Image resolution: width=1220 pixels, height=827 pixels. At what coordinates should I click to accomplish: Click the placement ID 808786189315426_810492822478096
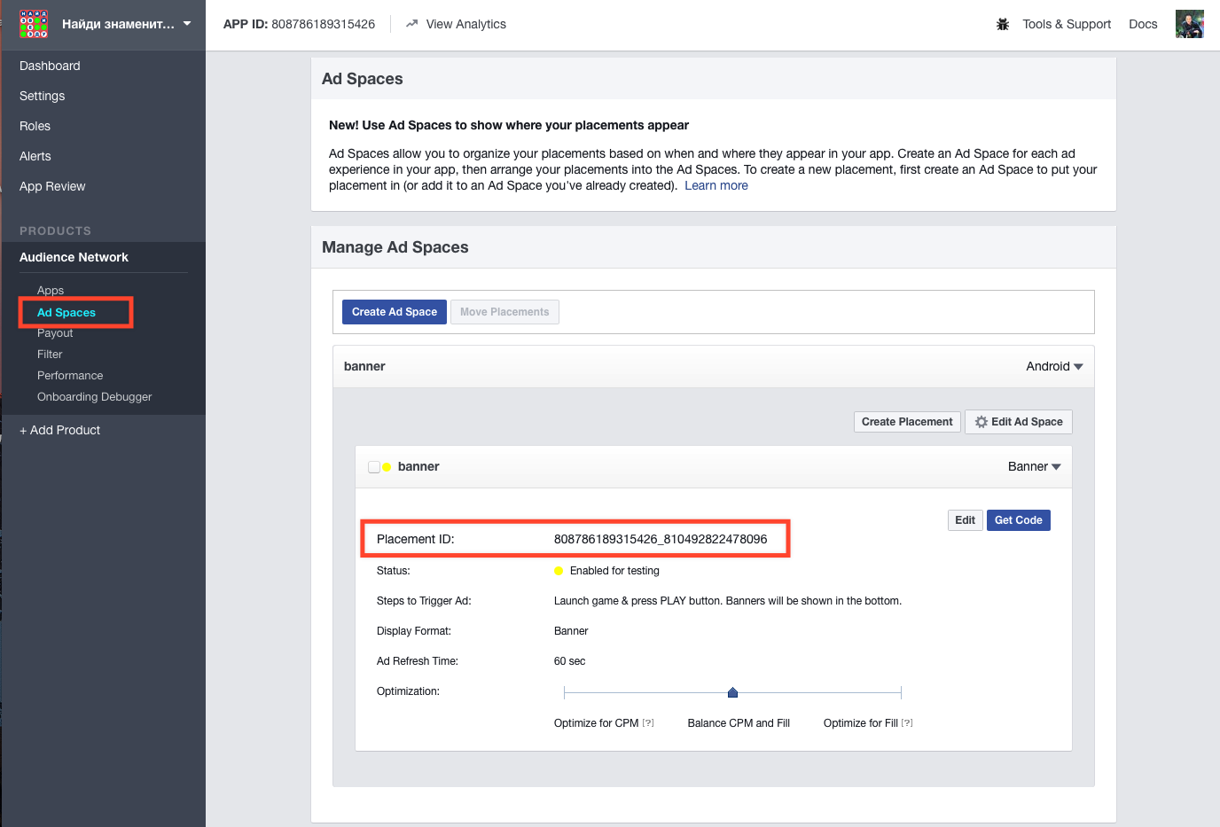pos(661,539)
